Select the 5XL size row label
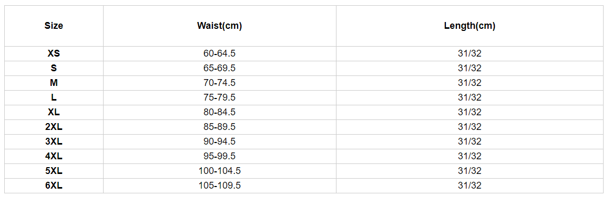The image size is (612, 197). coord(54,171)
